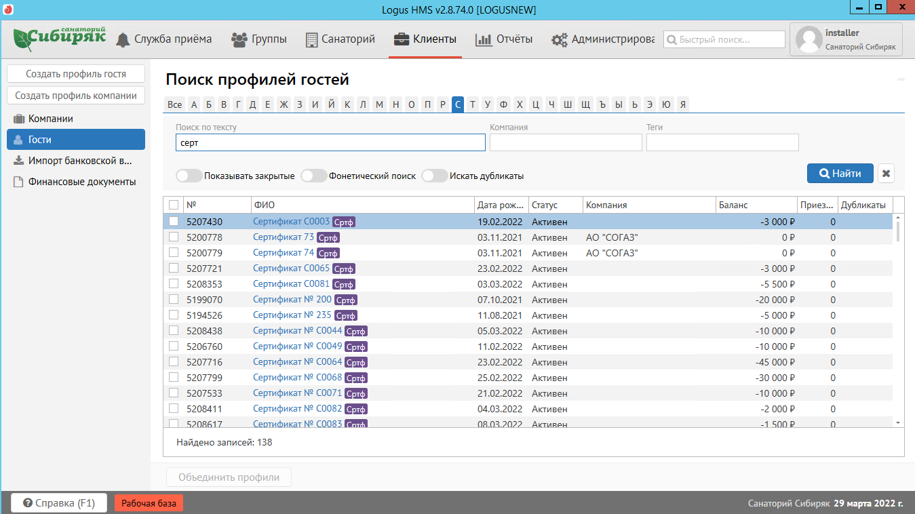The height and width of the screenshot is (514, 915).
Task: Click the installer user avatar
Action: coord(809,39)
